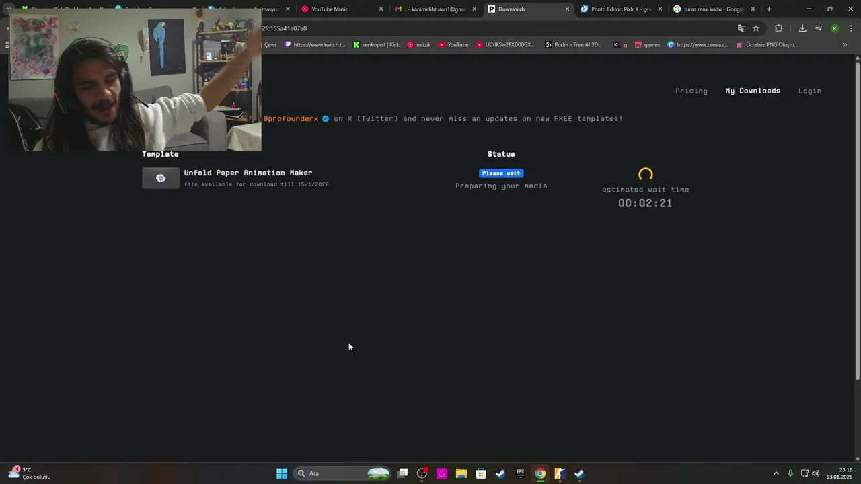Click the microphone tray icon
Screen dimensions: 861x484
click(790, 473)
